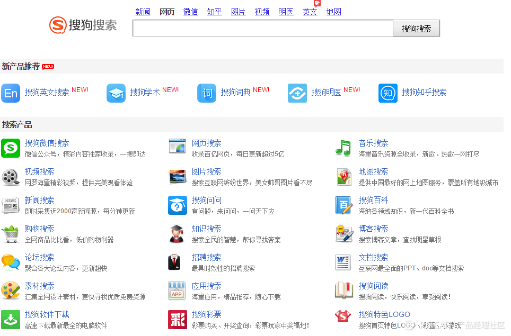Switch to the 新闻 (News) tab
This screenshot has width=511, height=336.
(x=143, y=12)
